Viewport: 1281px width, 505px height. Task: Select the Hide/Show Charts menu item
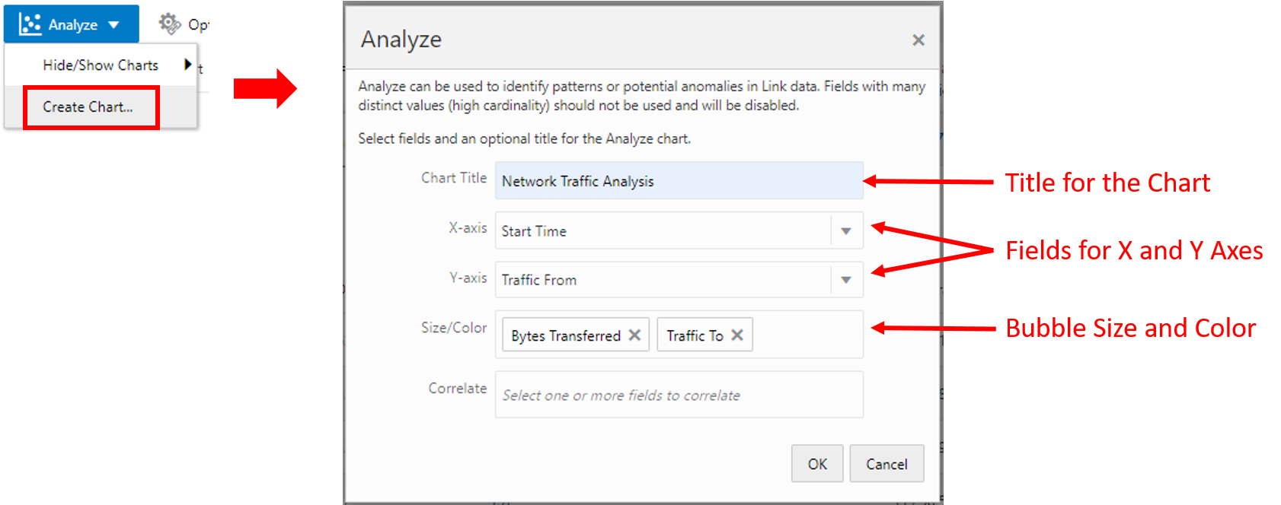click(101, 65)
